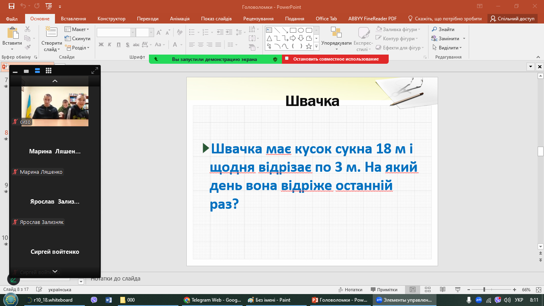
Task: Click Остановить совместное использование button
Action: click(x=335, y=59)
